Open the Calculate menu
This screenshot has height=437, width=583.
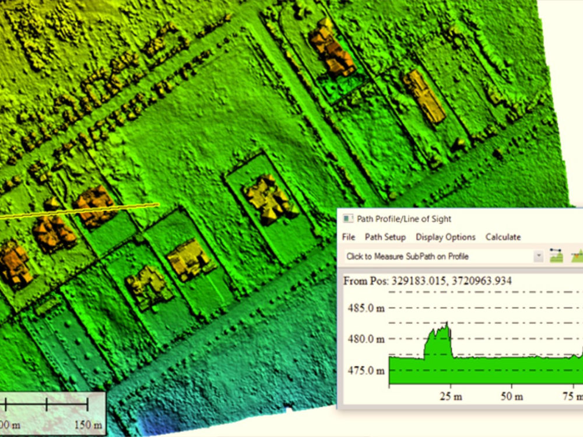pos(503,237)
